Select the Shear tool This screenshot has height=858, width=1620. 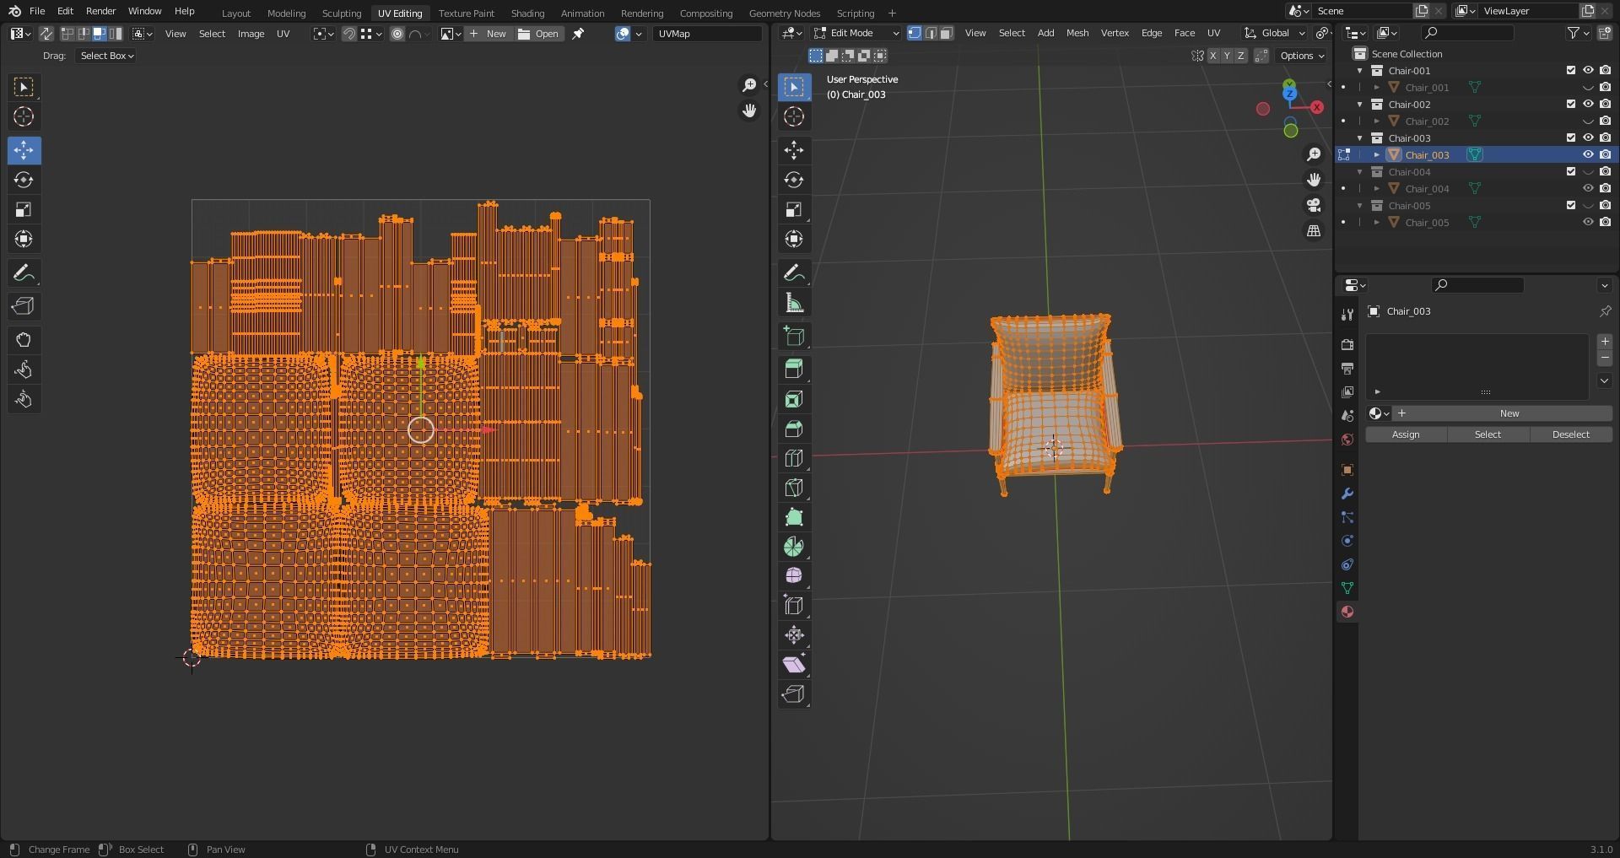click(794, 664)
